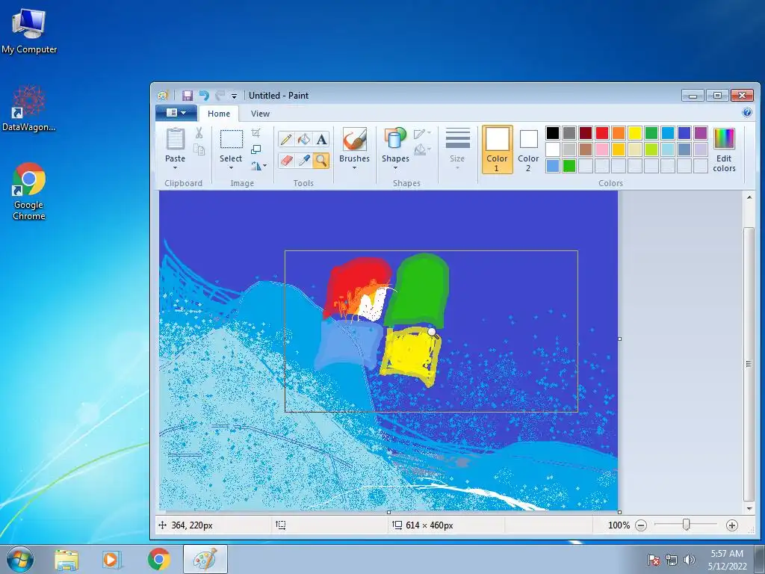Image resolution: width=765 pixels, height=574 pixels.
Task: Click the Crop icon in Image group
Action: (255, 133)
